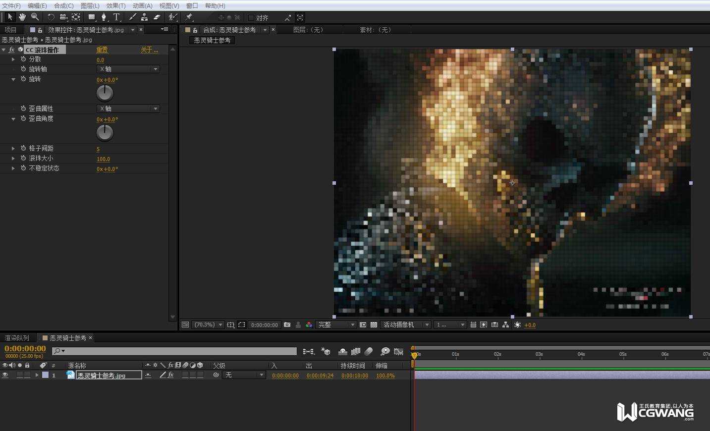Open the 完整 resolution dropdown
The image size is (710, 431).
(336, 325)
